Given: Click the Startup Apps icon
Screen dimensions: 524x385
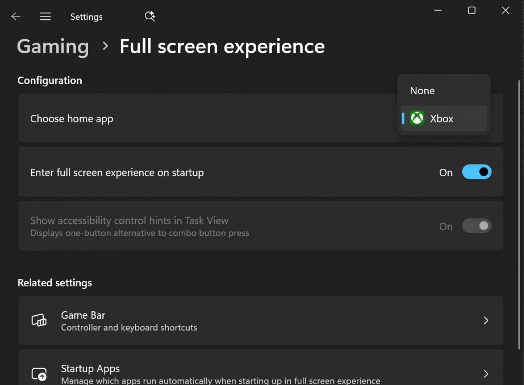Looking at the screenshot, I should pyautogui.click(x=39, y=374).
